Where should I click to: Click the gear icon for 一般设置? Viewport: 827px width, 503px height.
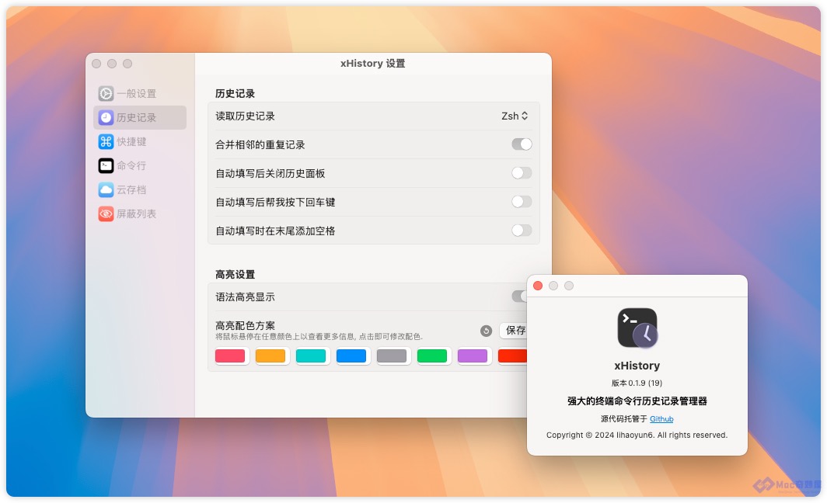pos(106,94)
